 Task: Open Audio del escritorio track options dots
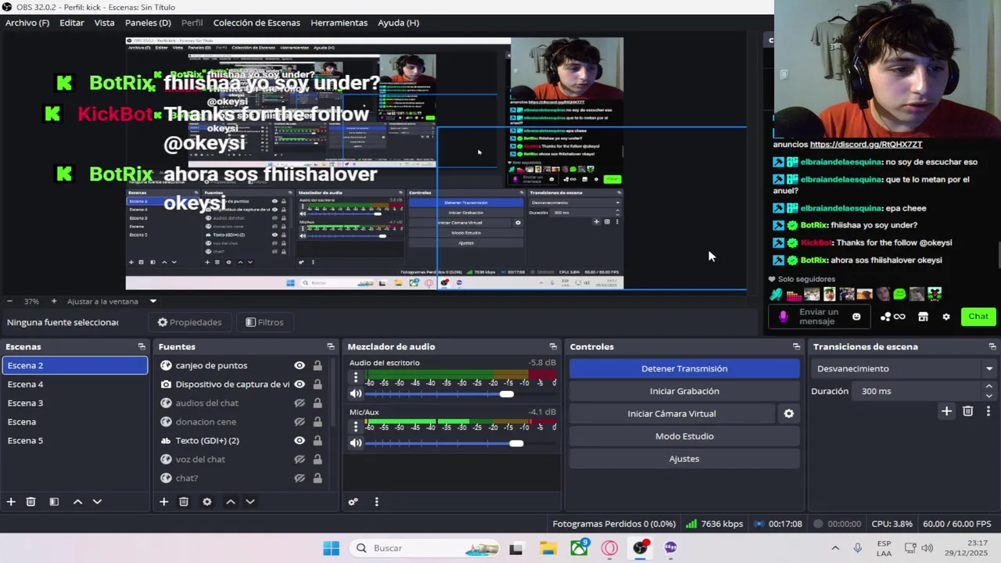pyautogui.click(x=356, y=378)
